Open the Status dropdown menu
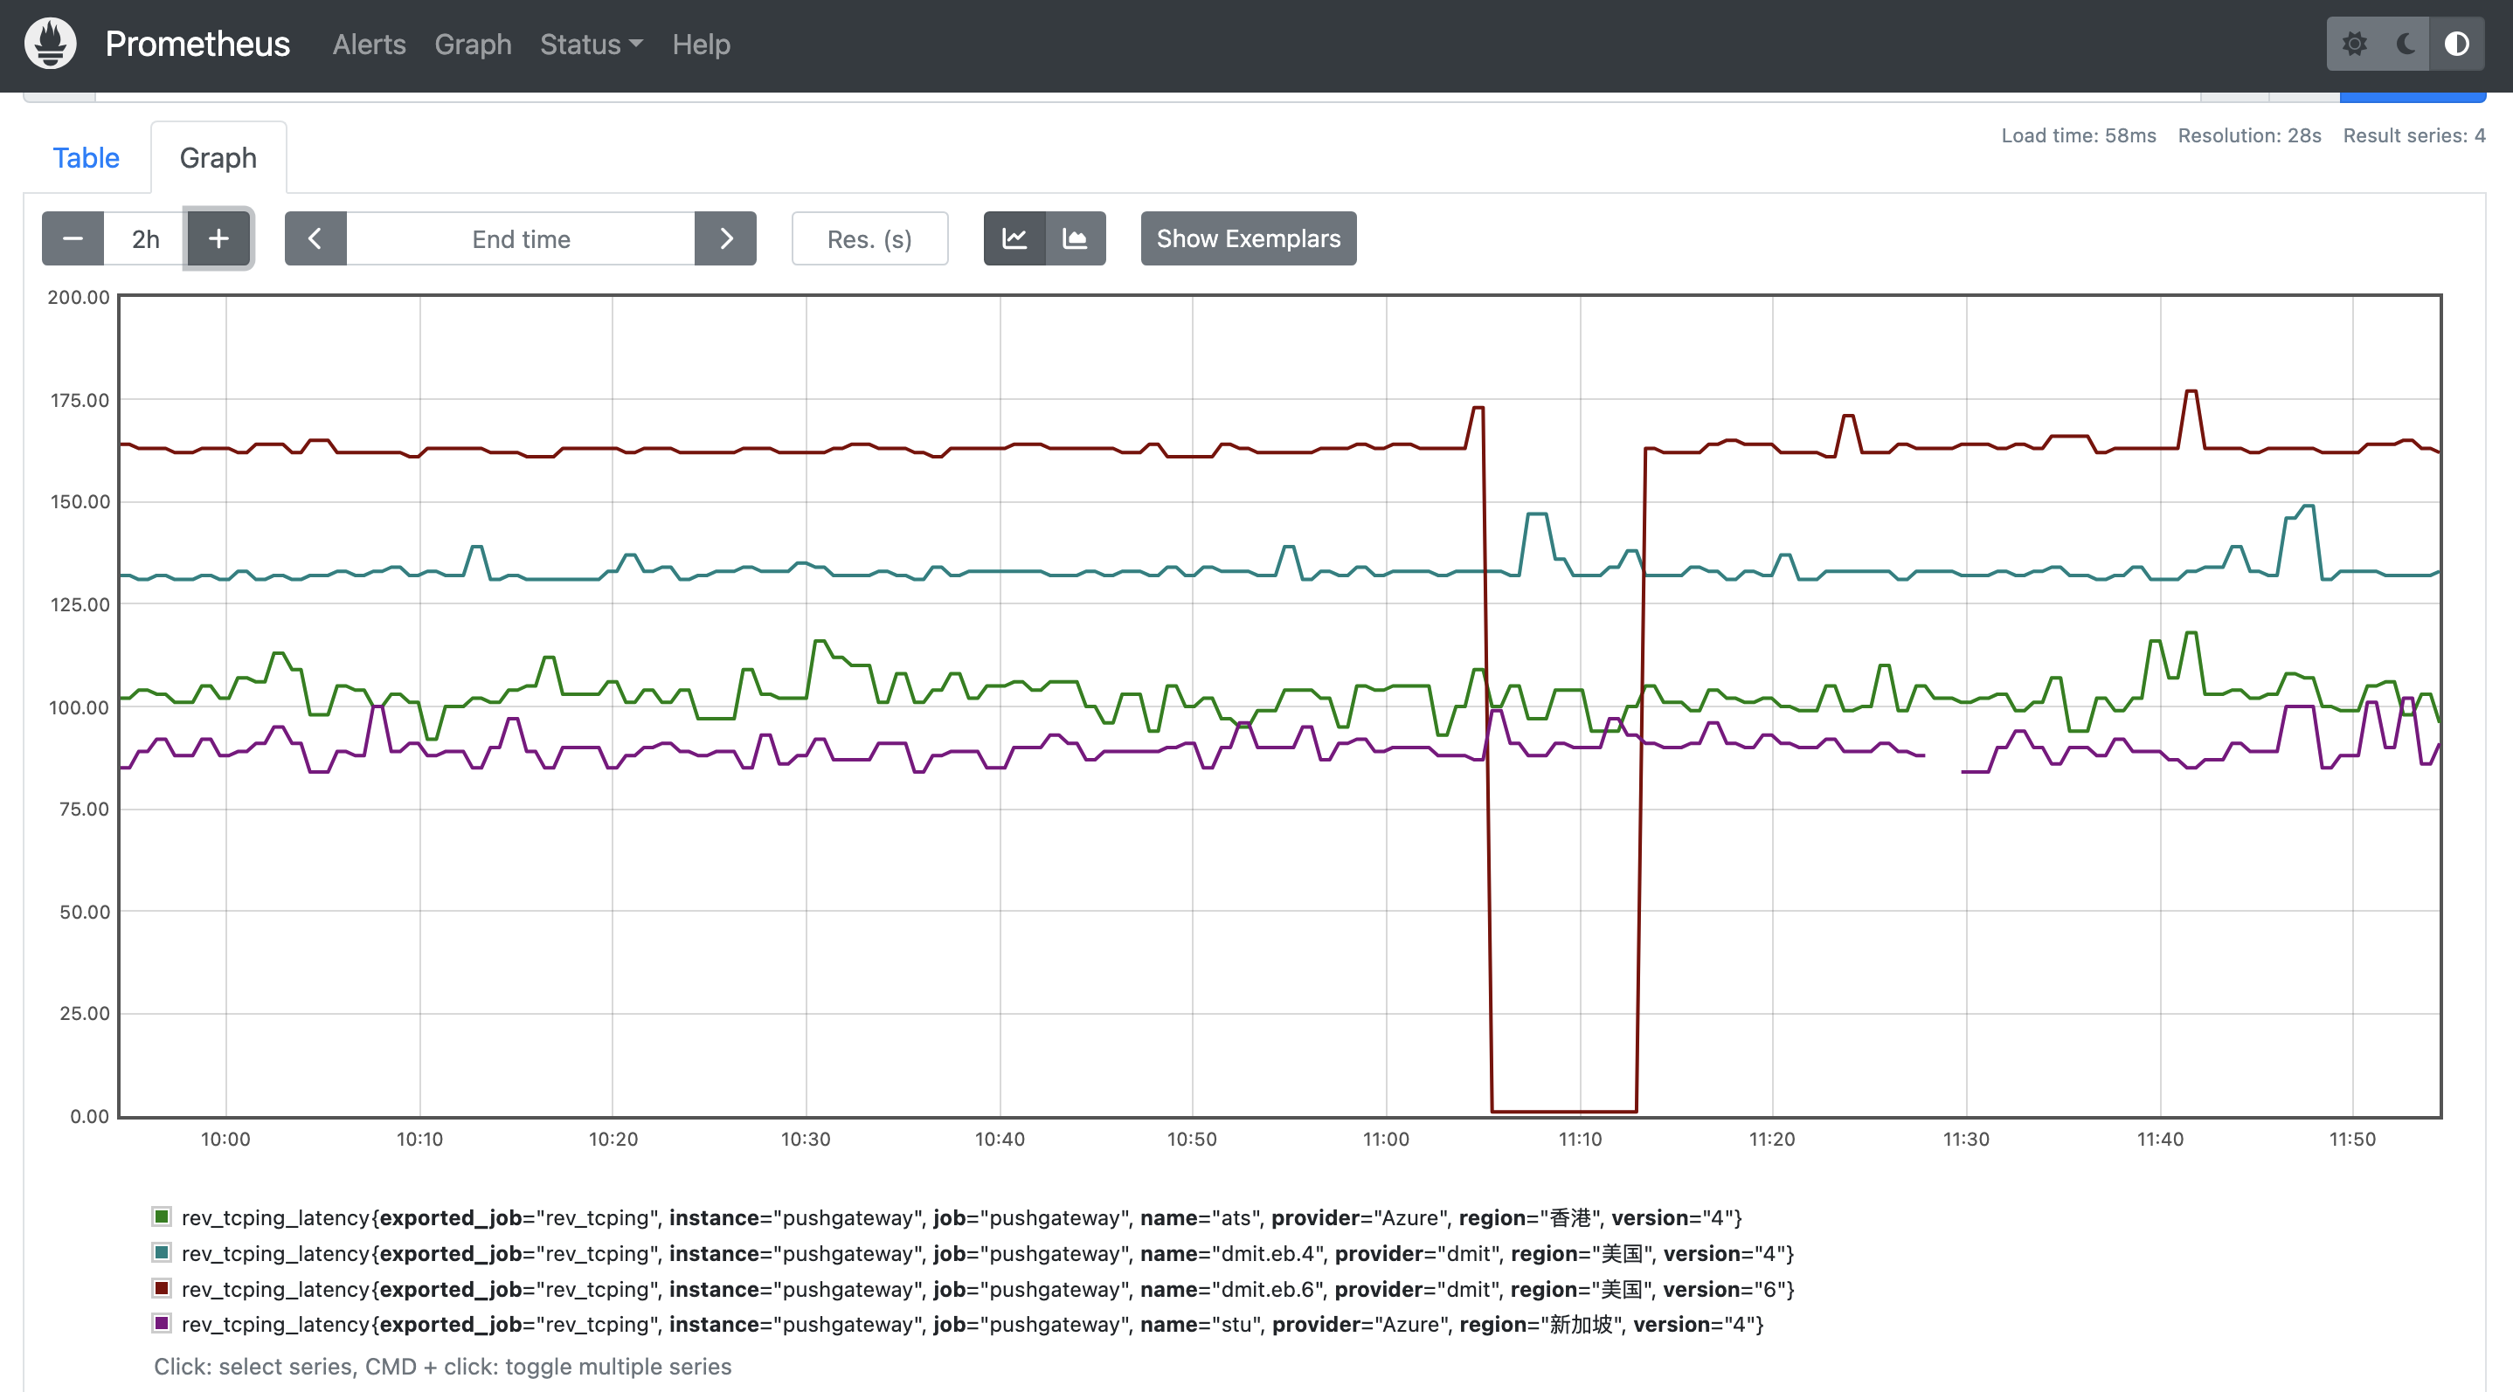This screenshot has height=1392, width=2513. (592, 44)
